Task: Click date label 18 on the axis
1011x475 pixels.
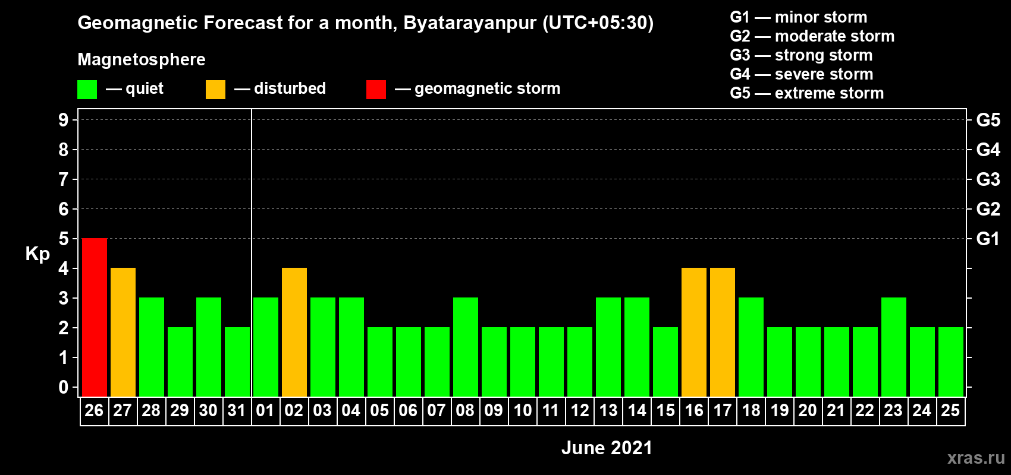Action: pyautogui.click(x=751, y=410)
